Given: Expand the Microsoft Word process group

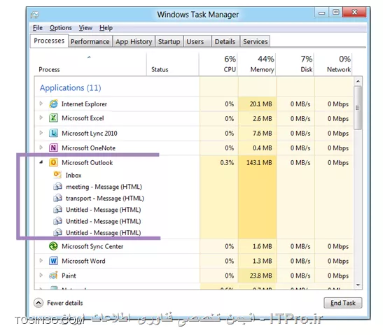Looking at the screenshot, I should (41, 261).
